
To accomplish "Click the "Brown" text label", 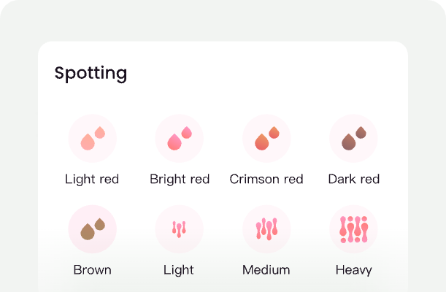I will pyautogui.click(x=93, y=270).
